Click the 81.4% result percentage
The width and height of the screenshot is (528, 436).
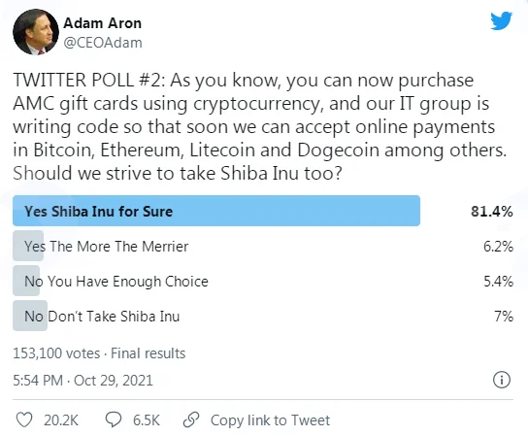pos(492,212)
